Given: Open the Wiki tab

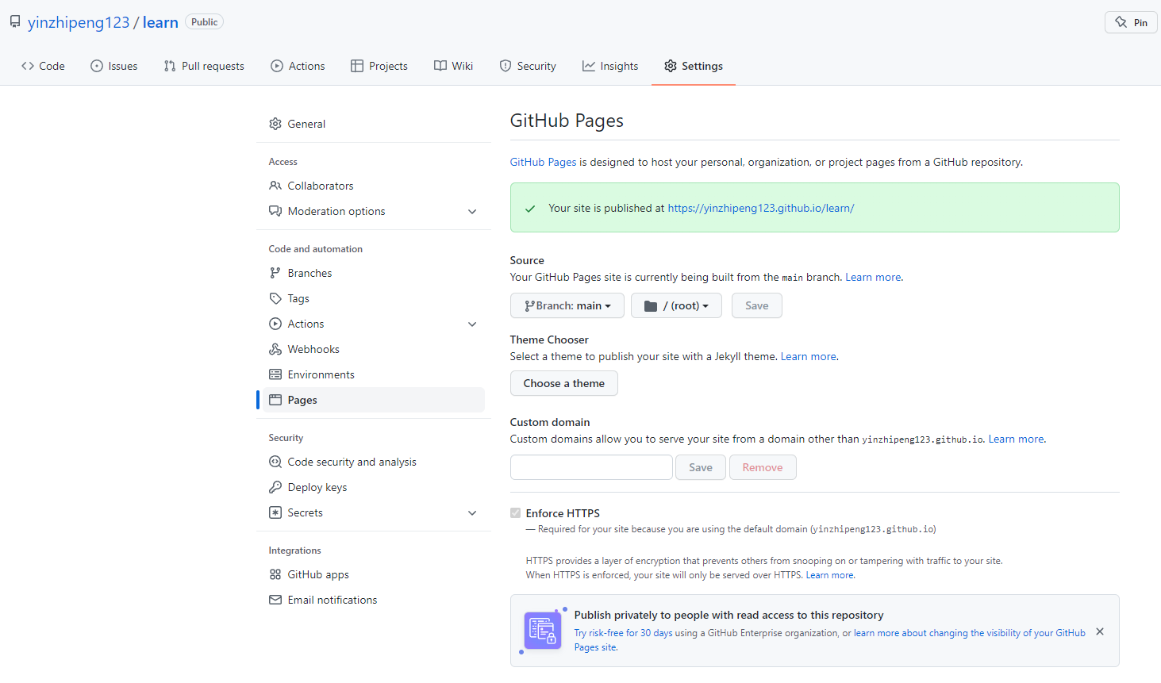Looking at the screenshot, I should (454, 66).
